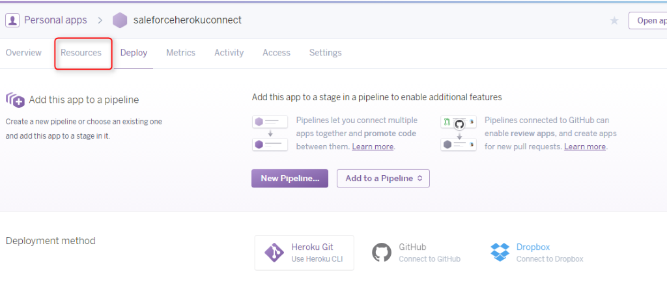
Task: Click the Open app button
Action: pos(647,21)
